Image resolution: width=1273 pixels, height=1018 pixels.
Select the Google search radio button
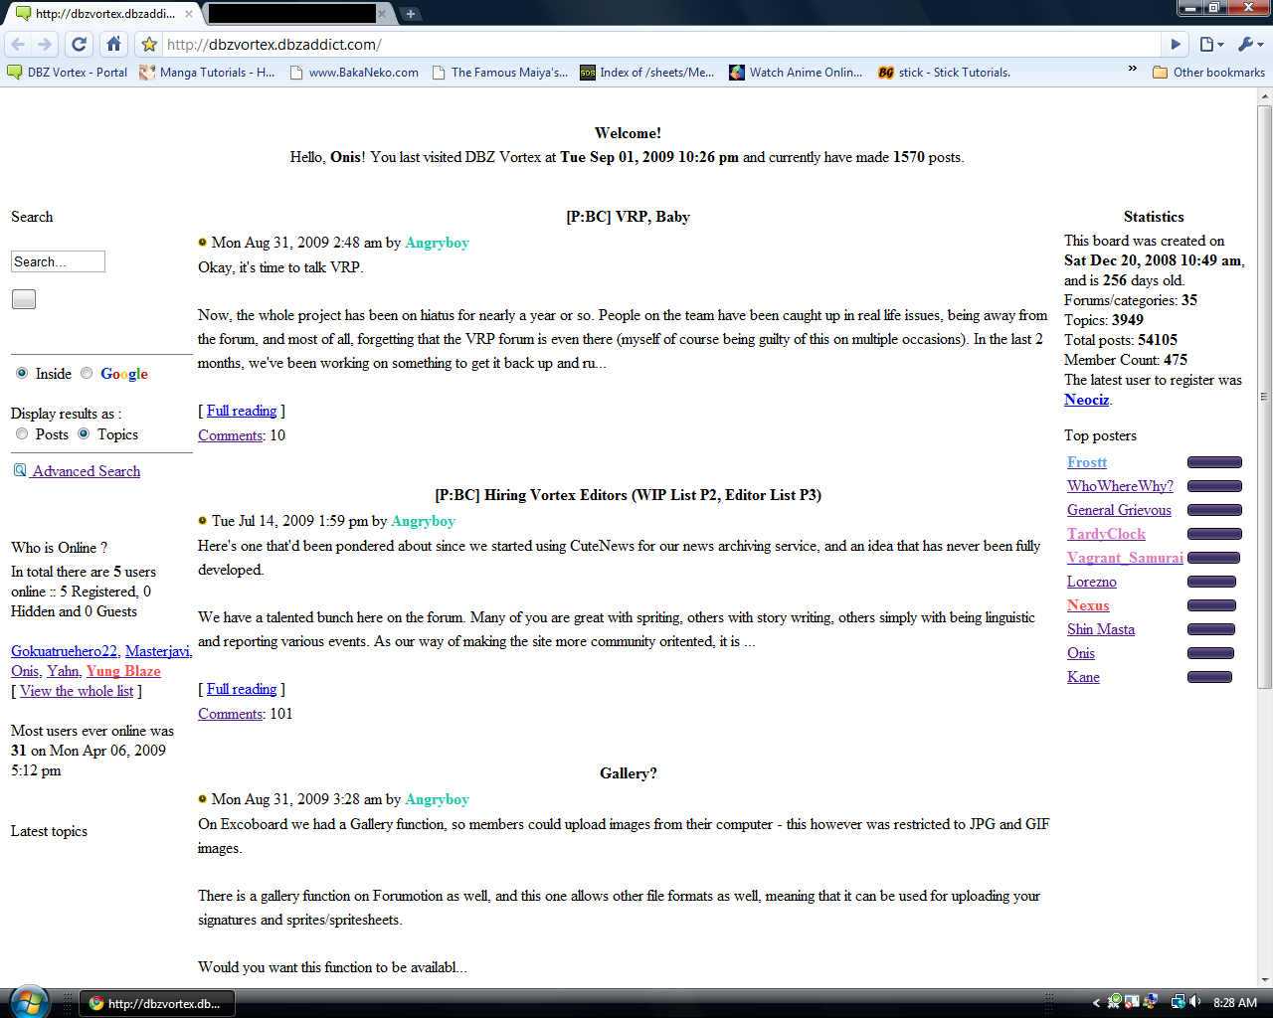click(x=87, y=374)
